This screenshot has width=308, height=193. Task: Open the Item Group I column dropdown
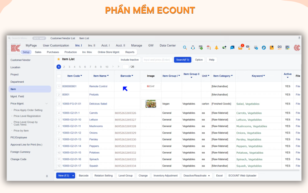pyautogui.click(x=179, y=76)
